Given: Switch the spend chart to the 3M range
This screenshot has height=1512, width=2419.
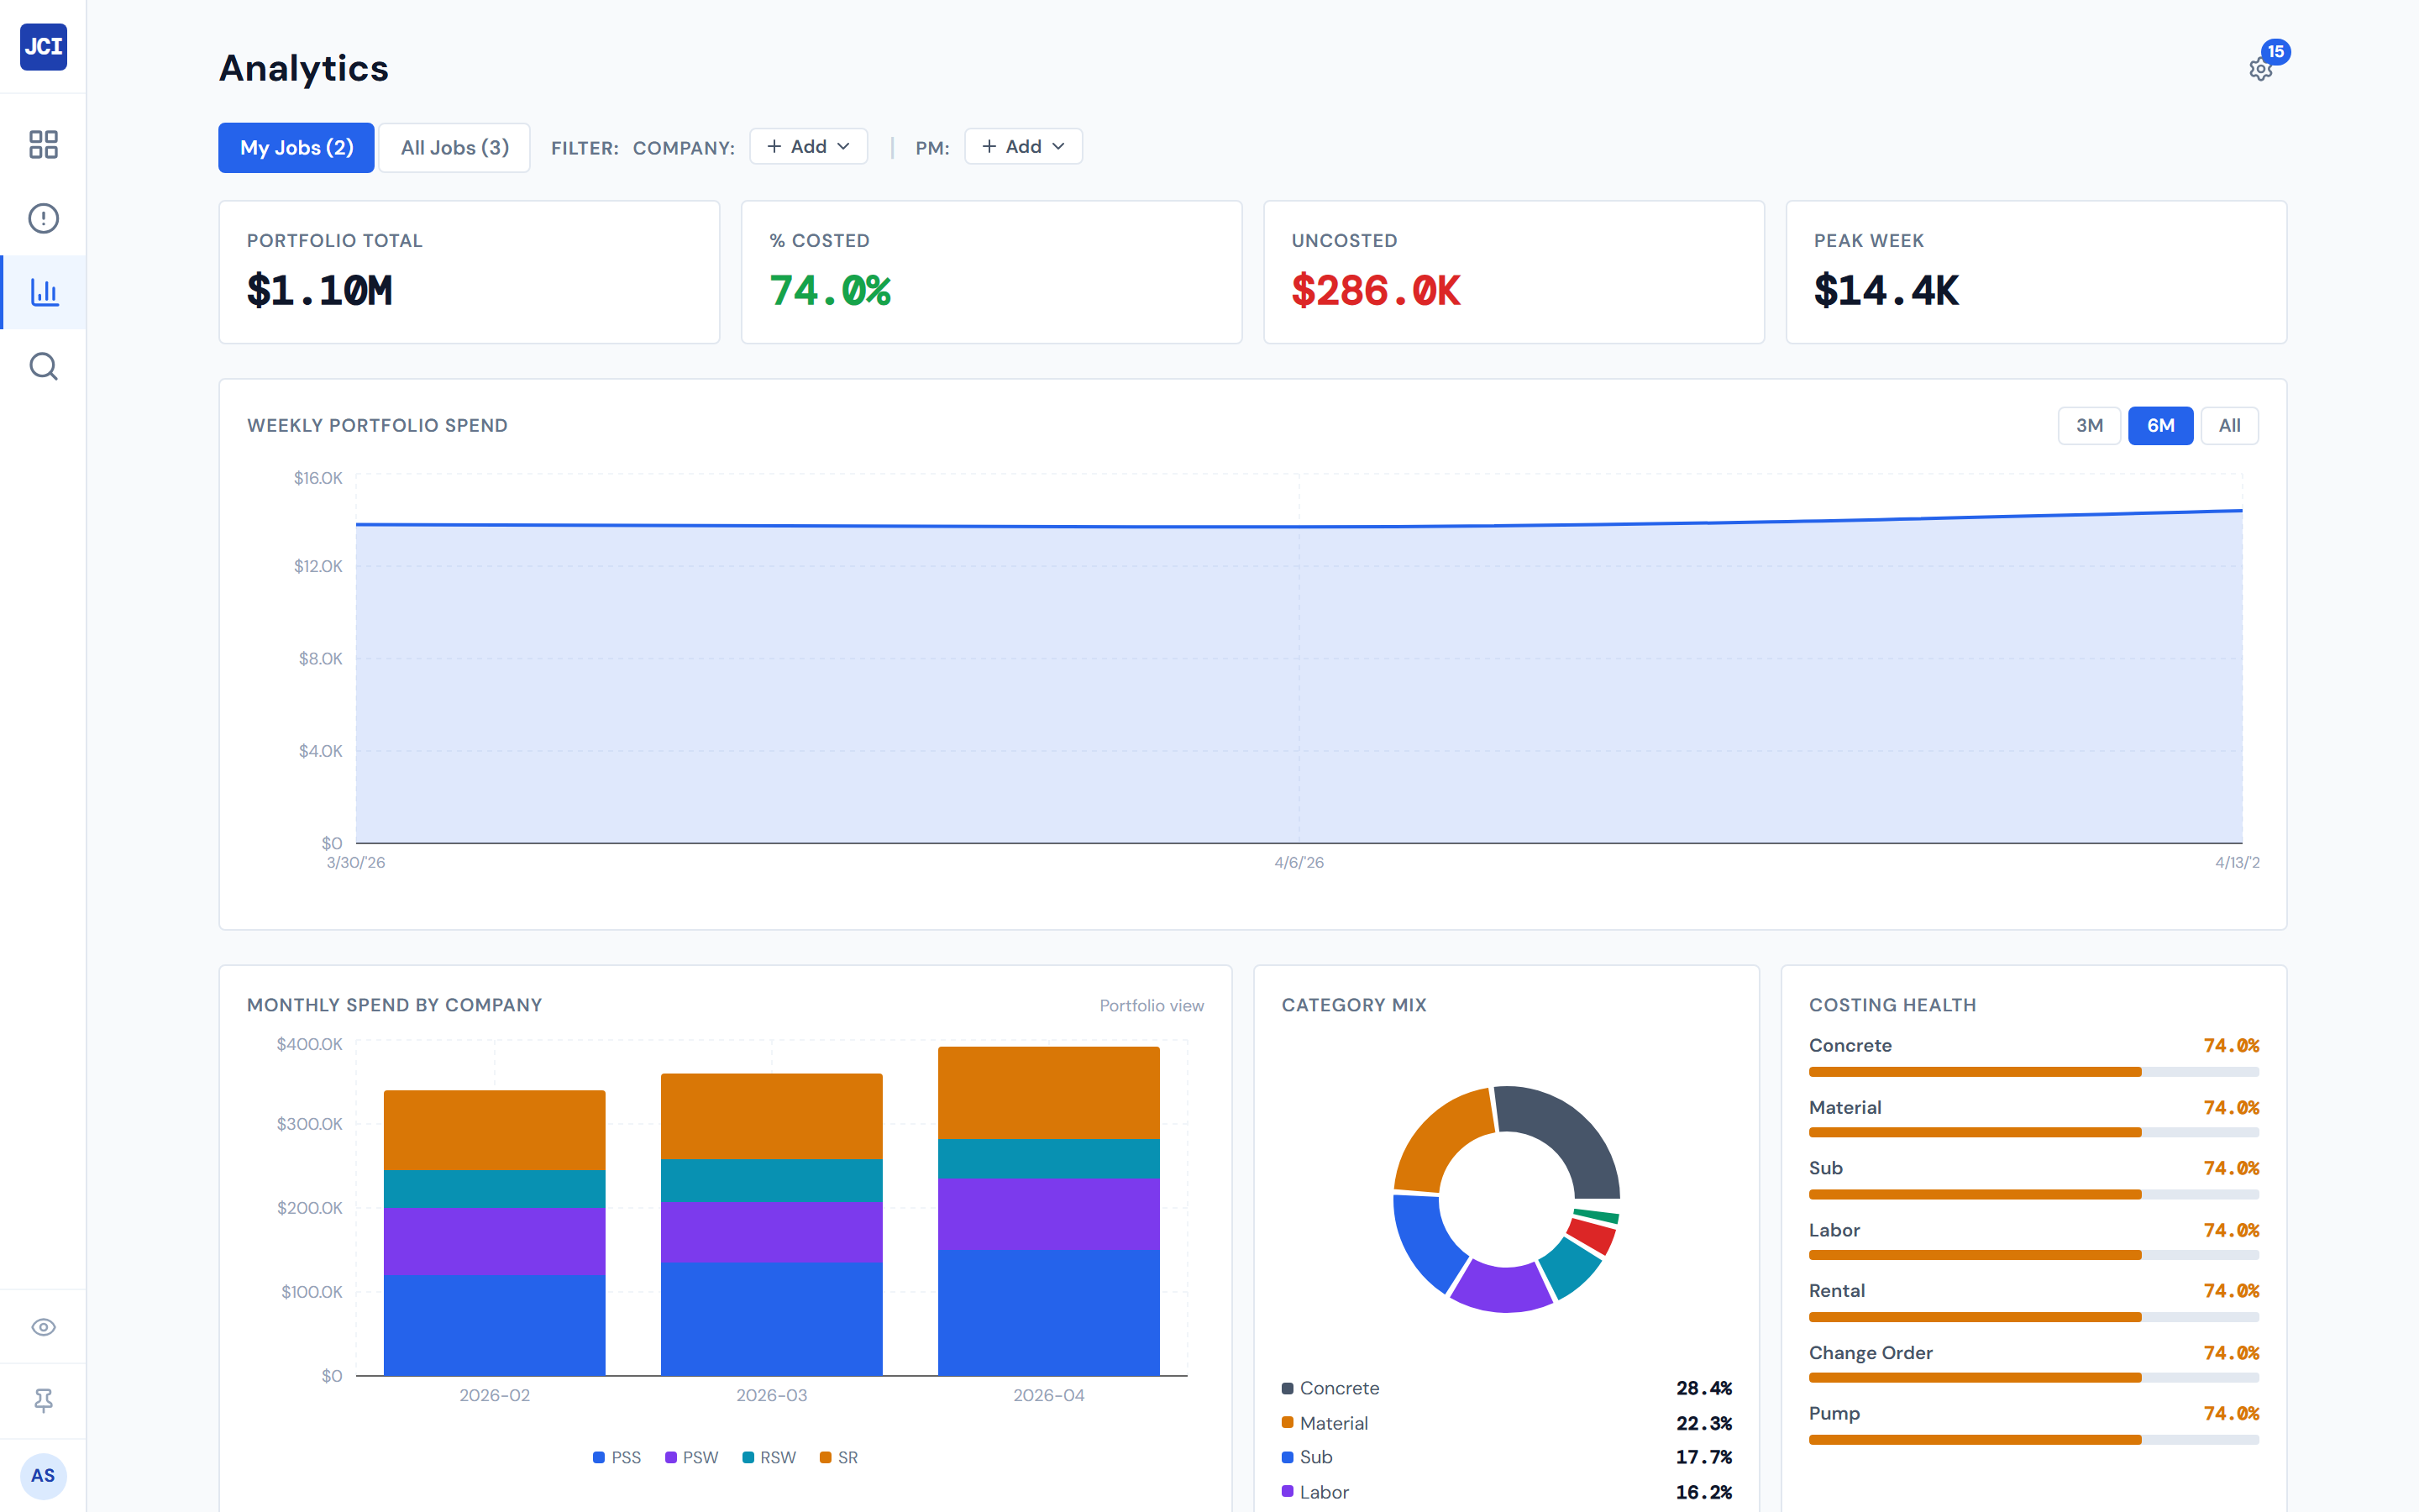Looking at the screenshot, I should (x=2089, y=425).
